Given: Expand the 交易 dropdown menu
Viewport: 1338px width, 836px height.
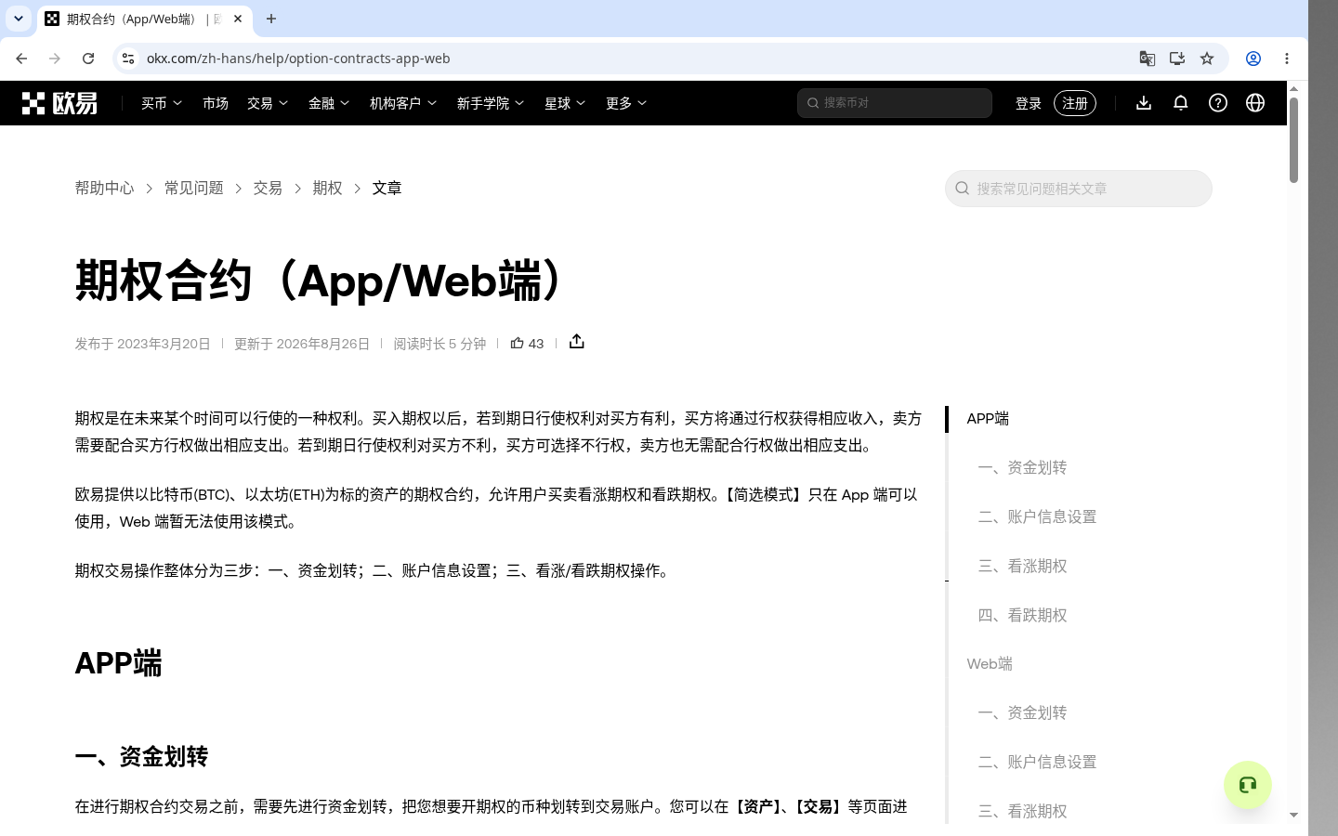Looking at the screenshot, I should [x=268, y=103].
